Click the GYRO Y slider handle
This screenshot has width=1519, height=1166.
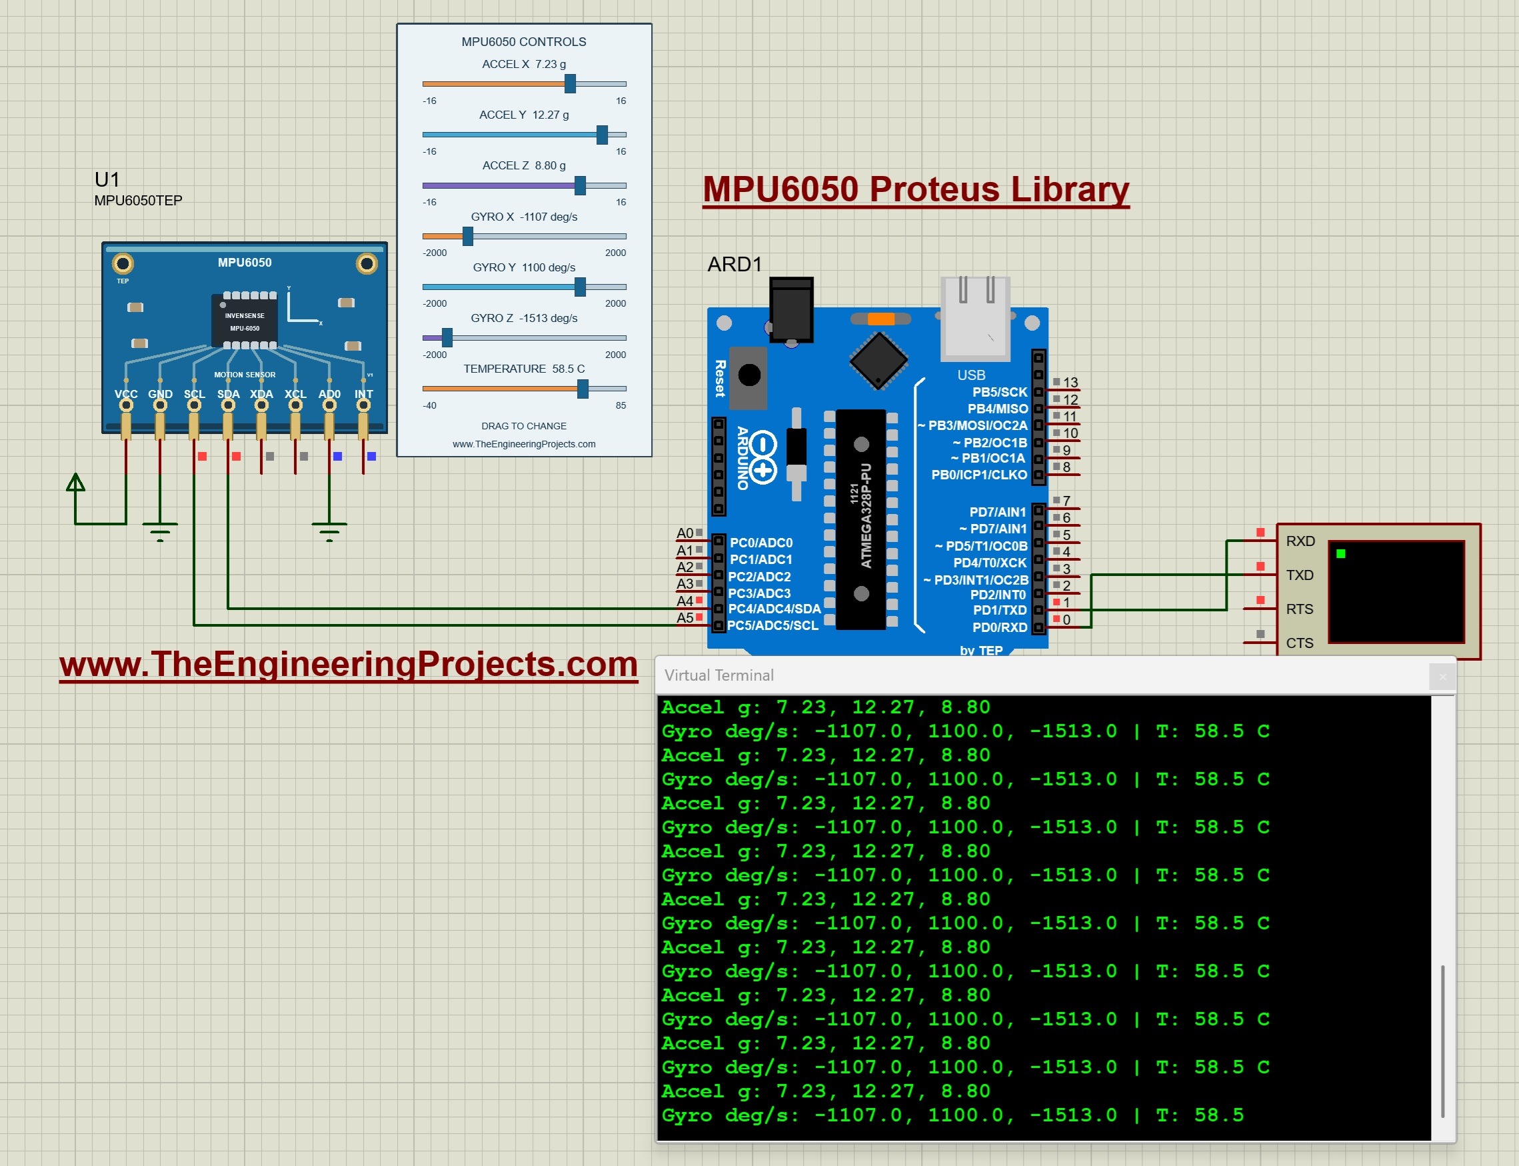[580, 287]
